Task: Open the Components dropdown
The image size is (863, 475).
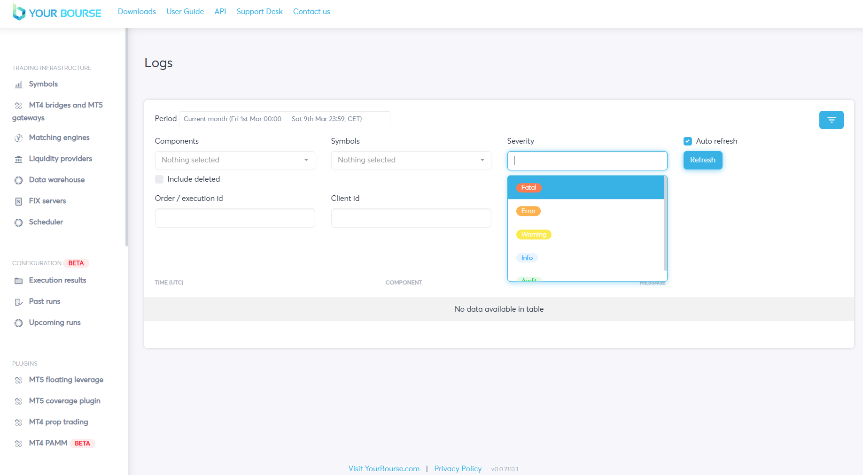Action: (x=234, y=160)
